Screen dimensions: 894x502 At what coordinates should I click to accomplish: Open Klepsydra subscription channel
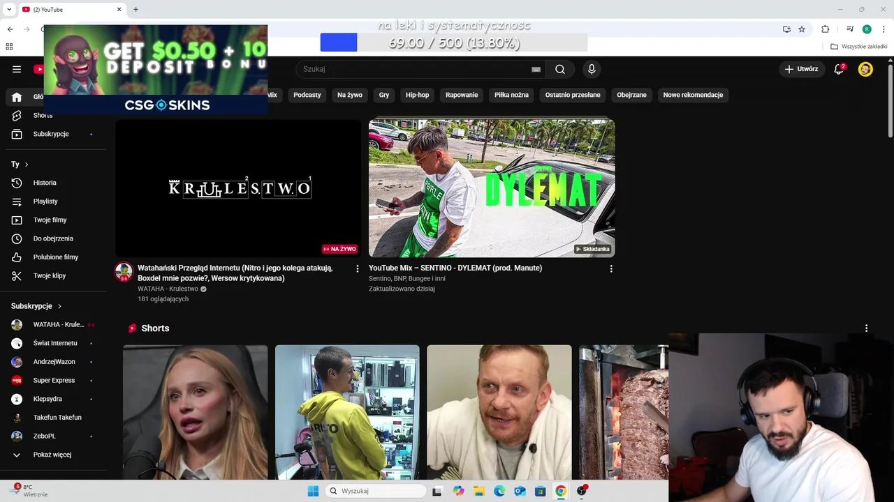point(56,399)
